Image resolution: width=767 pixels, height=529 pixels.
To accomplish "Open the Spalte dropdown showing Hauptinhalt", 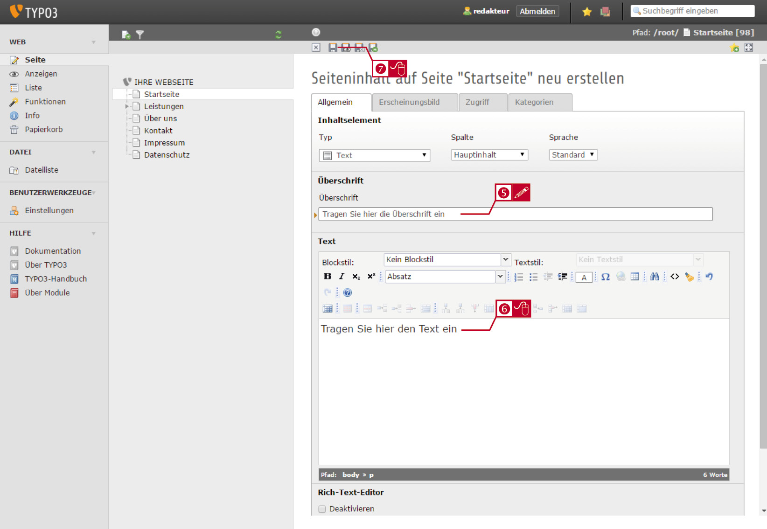I will pyautogui.click(x=489, y=155).
